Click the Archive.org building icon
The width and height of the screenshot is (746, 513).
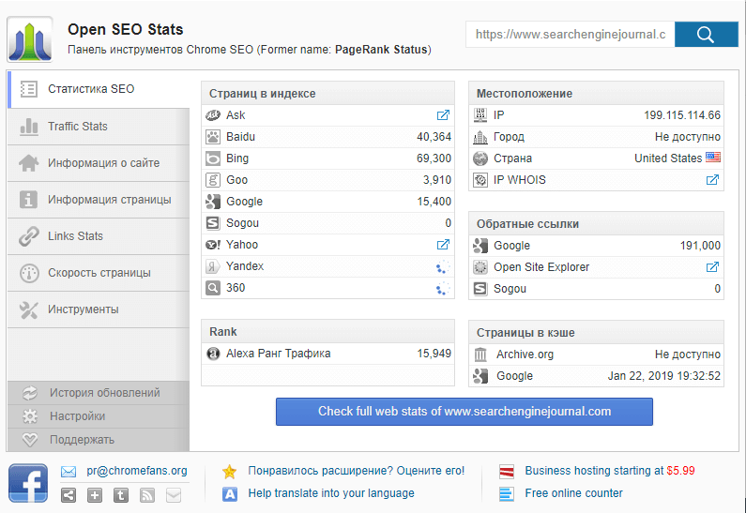coord(480,355)
